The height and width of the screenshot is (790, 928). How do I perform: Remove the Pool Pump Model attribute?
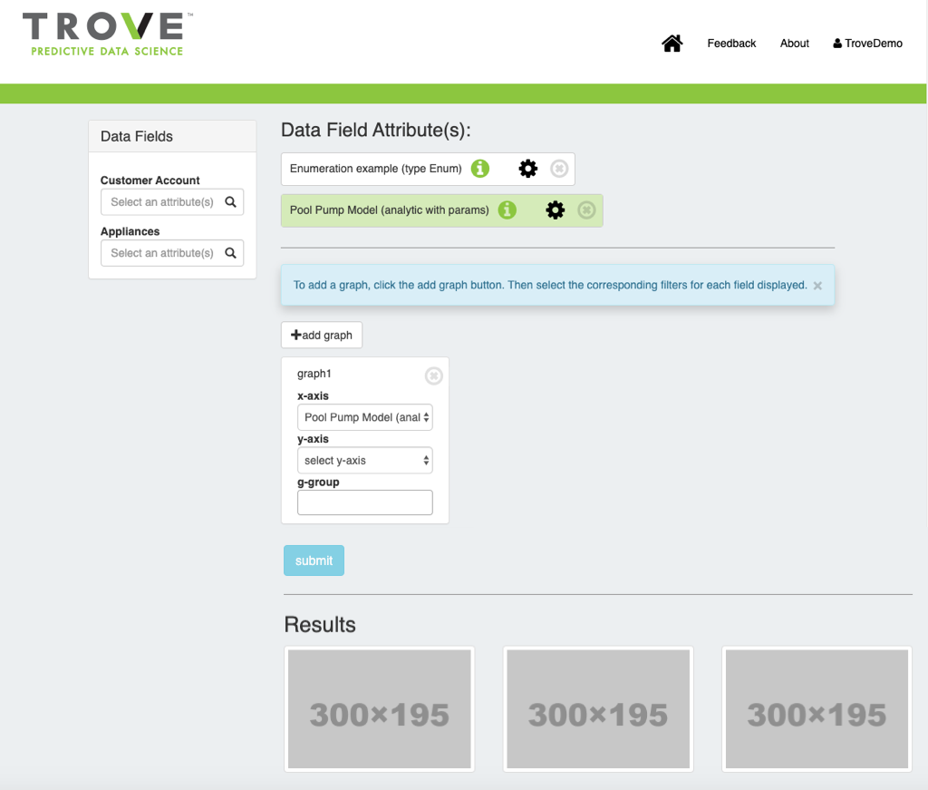click(586, 210)
